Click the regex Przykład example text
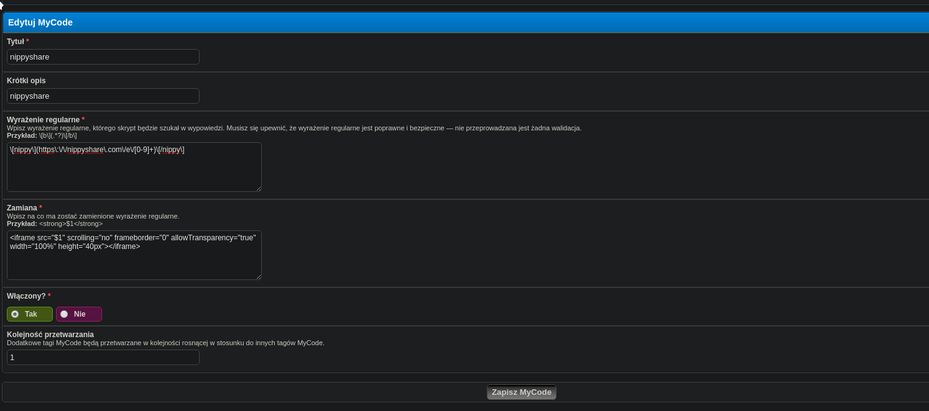Screen dimensions: 929x411 point(42,135)
